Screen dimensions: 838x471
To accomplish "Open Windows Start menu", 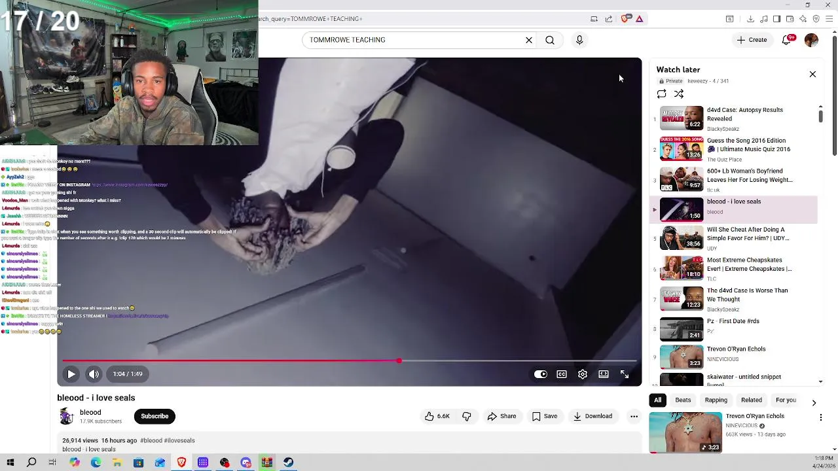I will click(10, 462).
